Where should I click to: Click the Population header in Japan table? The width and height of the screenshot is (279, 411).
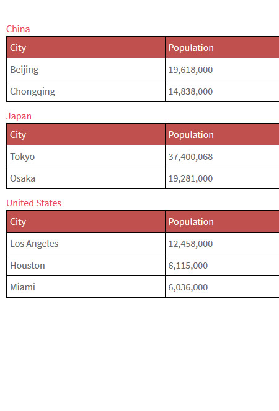point(222,134)
